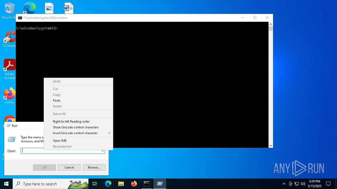The height and width of the screenshot is (189, 337).
Task: Click the network tray icon
Action: pyautogui.click(x=297, y=184)
